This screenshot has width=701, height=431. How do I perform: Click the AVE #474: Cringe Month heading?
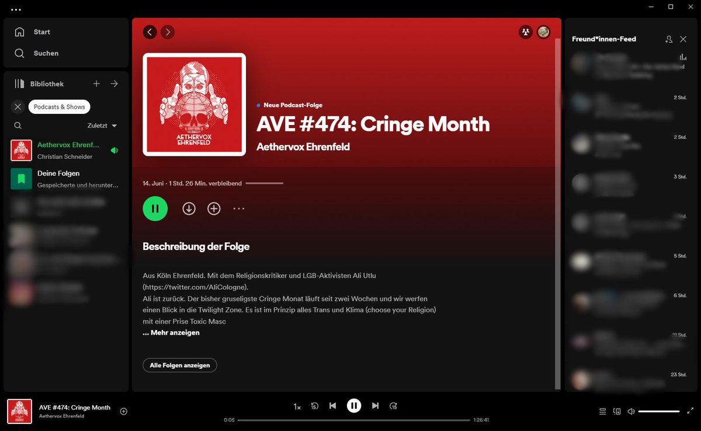coord(373,124)
